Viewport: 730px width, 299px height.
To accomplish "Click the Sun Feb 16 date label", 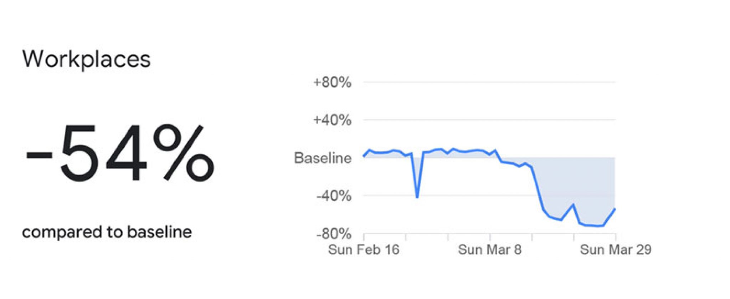I will pyautogui.click(x=364, y=250).
